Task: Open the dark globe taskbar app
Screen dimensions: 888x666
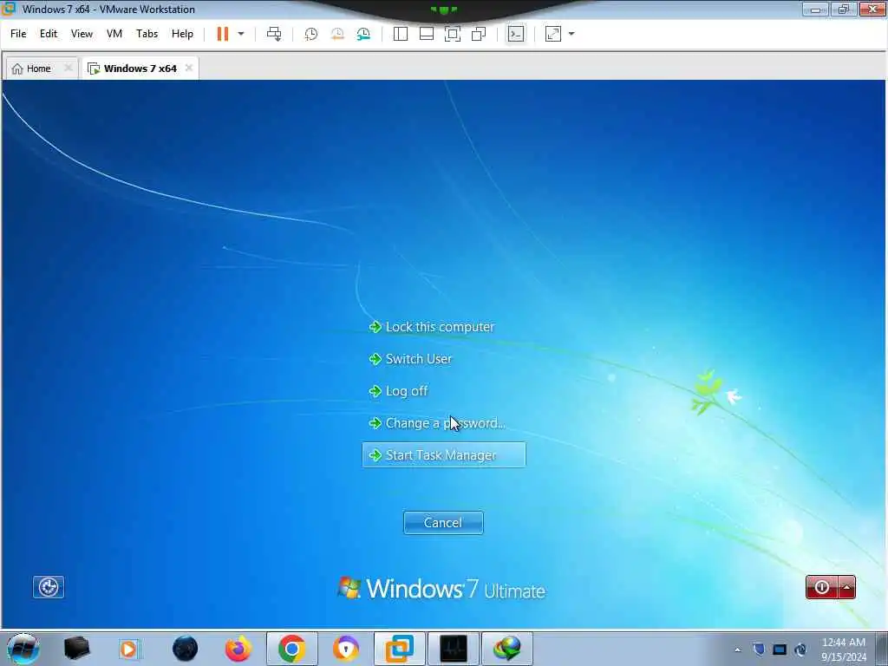Action: [x=186, y=649]
